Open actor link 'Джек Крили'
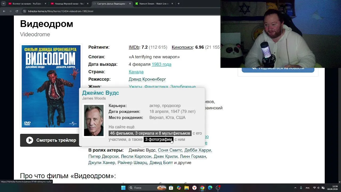 pyautogui.click(x=165, y=157)
